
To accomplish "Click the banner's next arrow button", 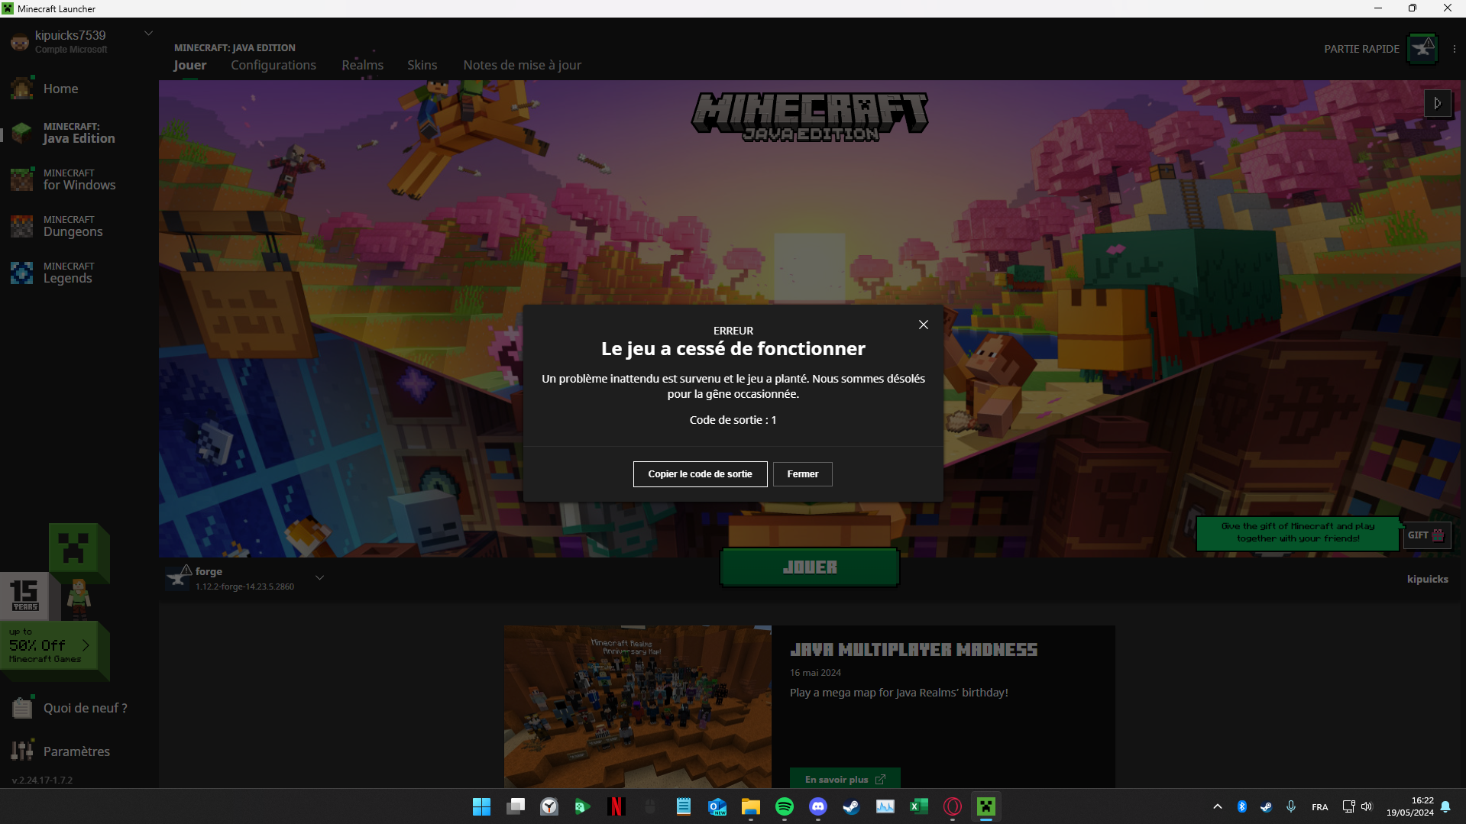I will [1438, 103].
